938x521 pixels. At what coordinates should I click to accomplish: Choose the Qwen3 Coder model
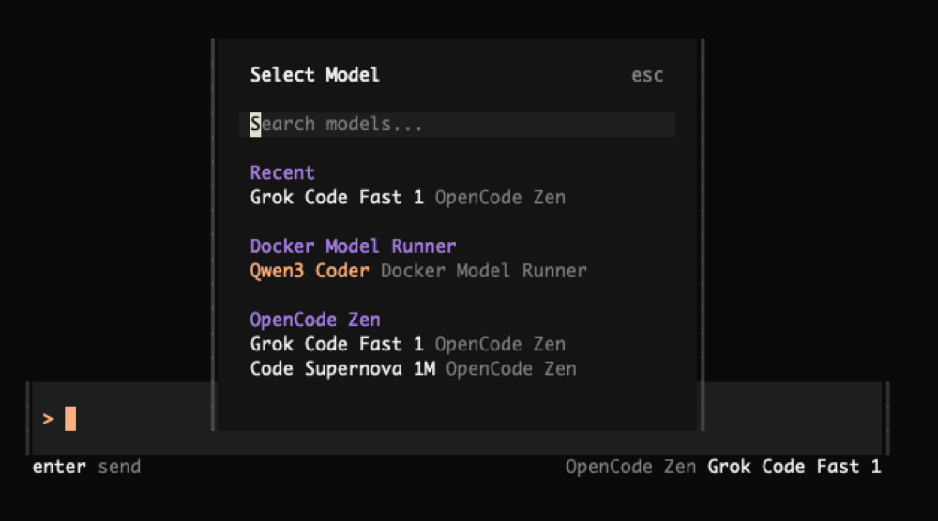pos(310,271)
